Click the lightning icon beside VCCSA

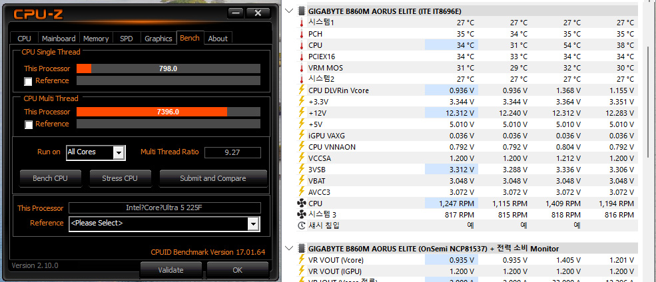point(301,158)
